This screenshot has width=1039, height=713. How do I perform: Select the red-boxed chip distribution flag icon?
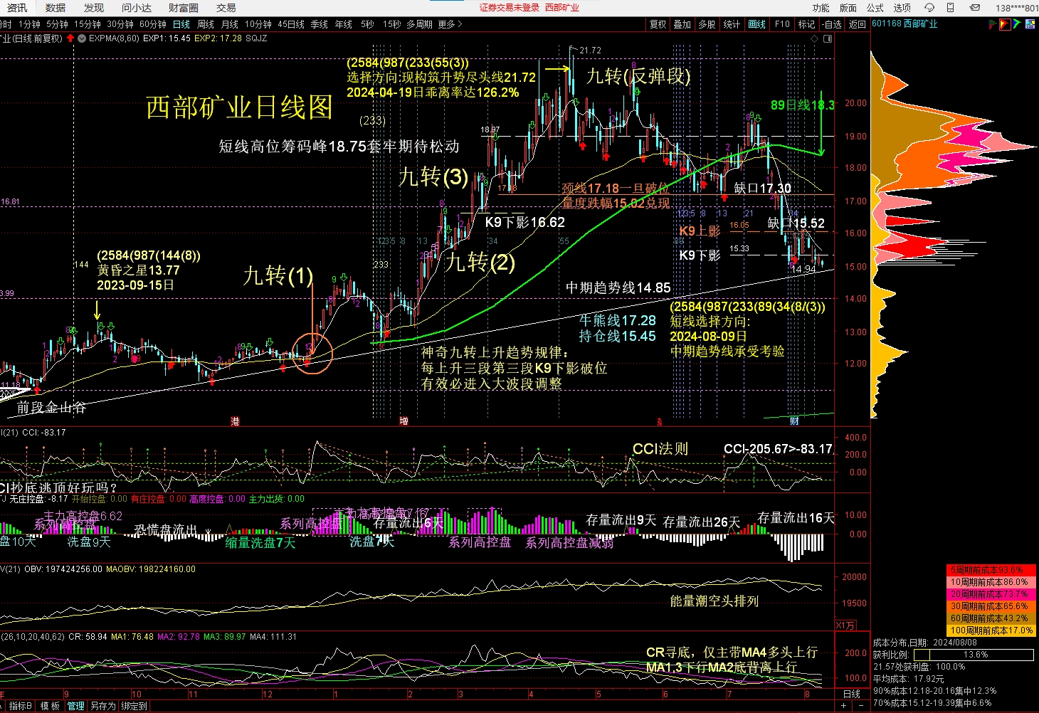coord(1004,24)
